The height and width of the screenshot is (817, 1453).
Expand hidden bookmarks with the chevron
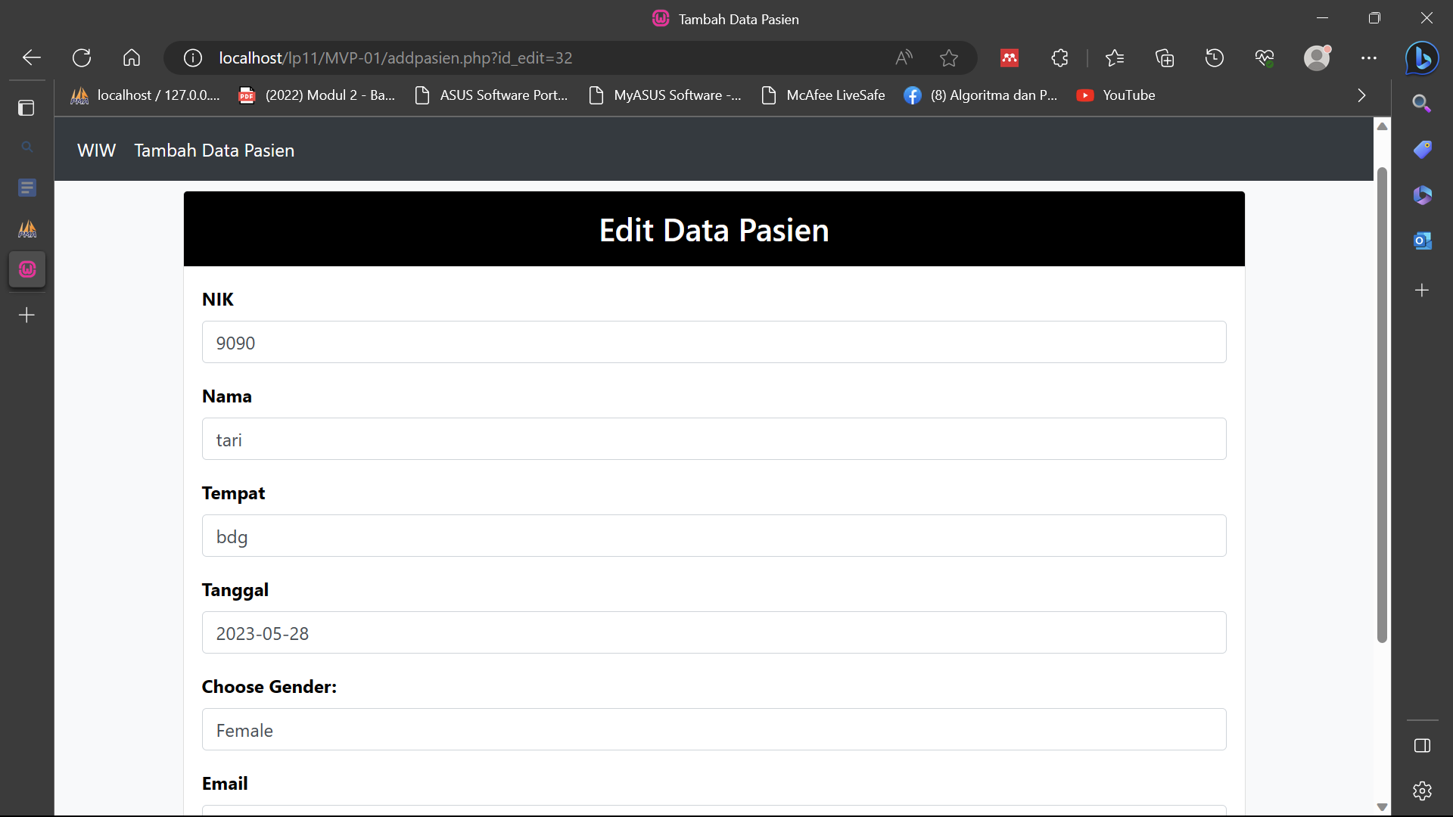tap(1361, 95)
